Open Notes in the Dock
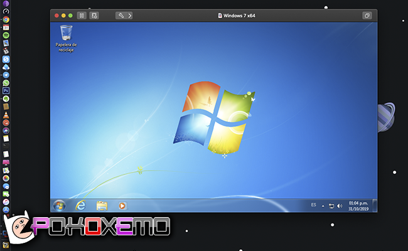The image size is (408, 251). coord(6,139)
